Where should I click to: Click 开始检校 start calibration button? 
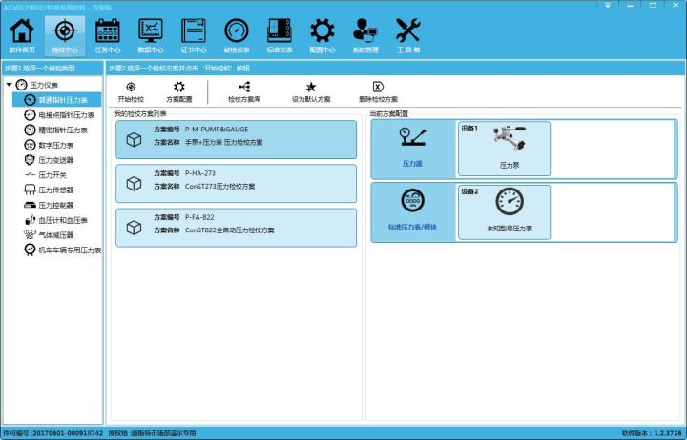pos(131,91)
